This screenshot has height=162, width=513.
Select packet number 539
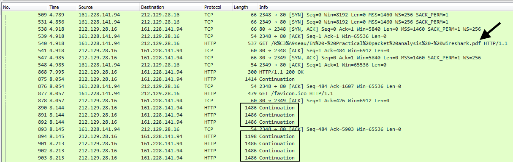(x=256, y=36)
